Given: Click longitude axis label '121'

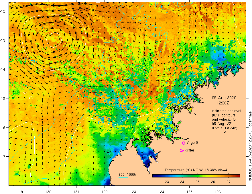Looking at the screenshot, I should point(76,192).
